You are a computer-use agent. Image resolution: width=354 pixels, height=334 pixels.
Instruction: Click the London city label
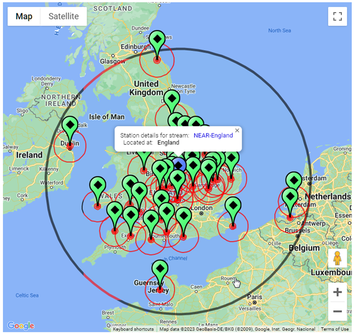click(x=201, y=207)
